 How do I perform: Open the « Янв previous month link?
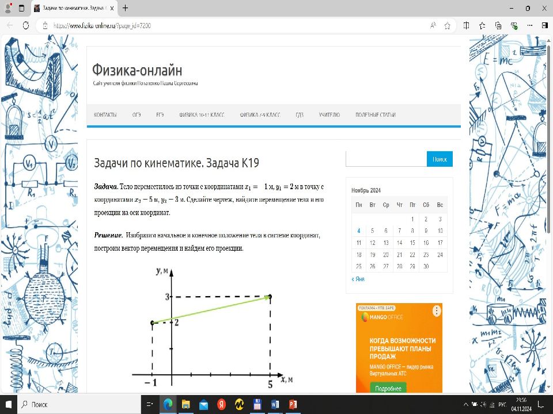tap(358, 279)
